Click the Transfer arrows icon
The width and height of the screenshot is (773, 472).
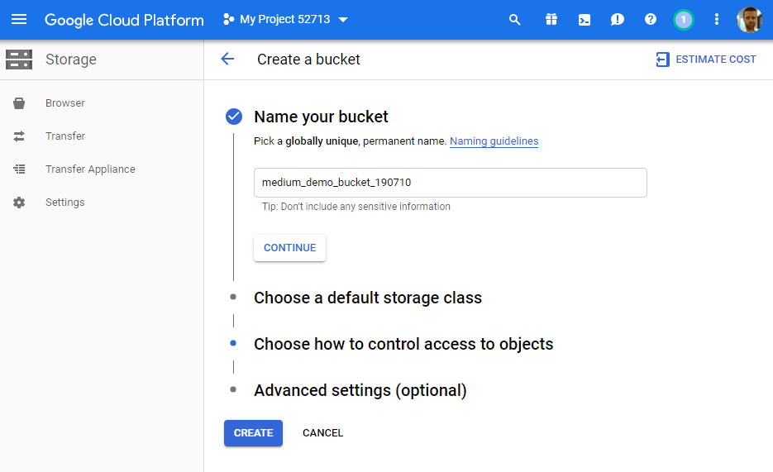pos(19,136)
